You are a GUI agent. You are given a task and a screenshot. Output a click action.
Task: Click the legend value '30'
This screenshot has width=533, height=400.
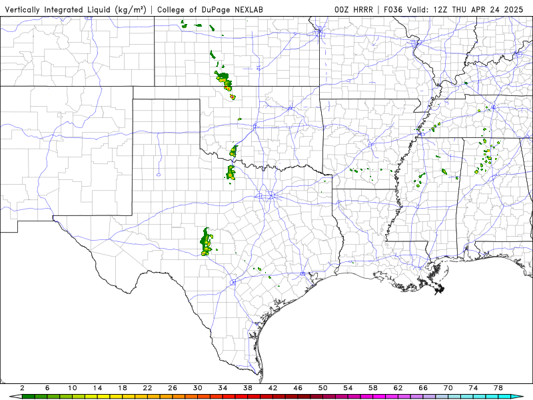(x=197, y=388)
